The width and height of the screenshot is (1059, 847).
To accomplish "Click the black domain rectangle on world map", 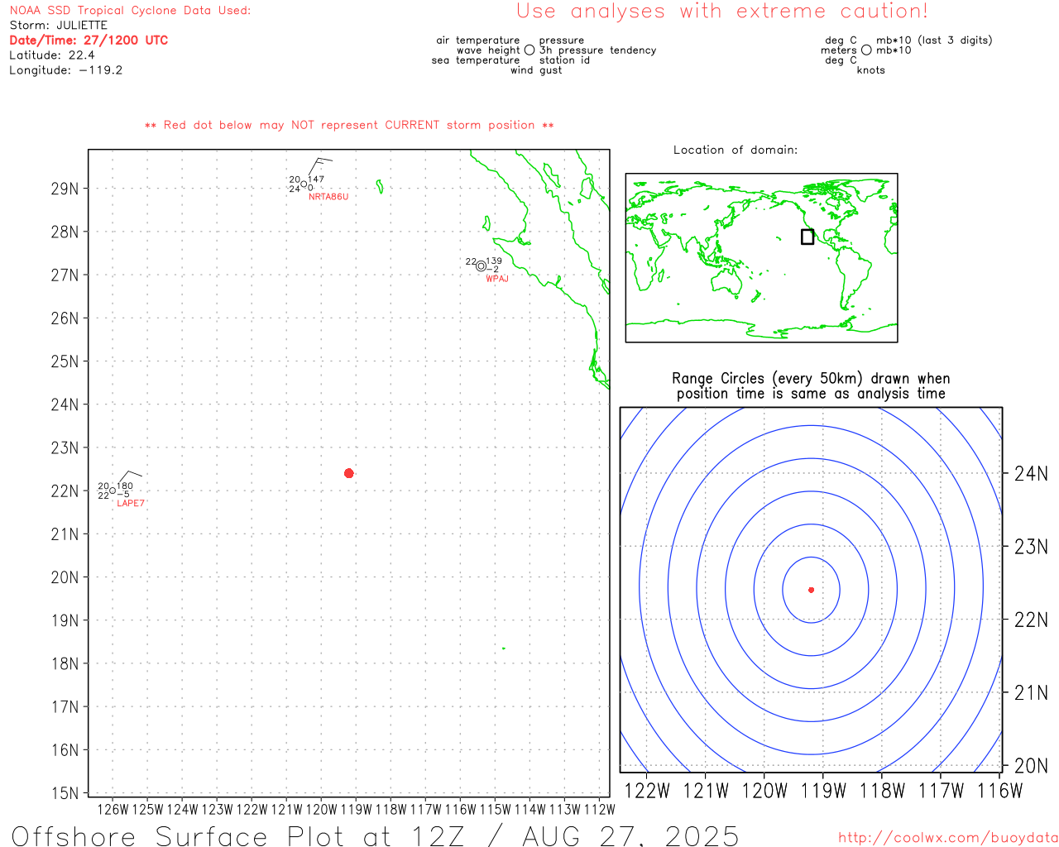I will tap(807, 237).
